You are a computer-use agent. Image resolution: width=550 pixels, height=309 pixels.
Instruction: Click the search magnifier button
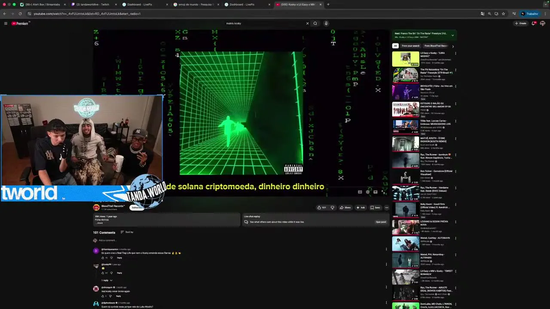[x=315, y=24]
